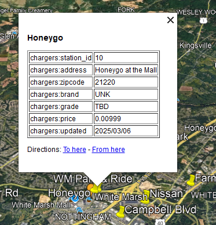Click the station id value '10'
216x225 pixels.
pos(126,58)
